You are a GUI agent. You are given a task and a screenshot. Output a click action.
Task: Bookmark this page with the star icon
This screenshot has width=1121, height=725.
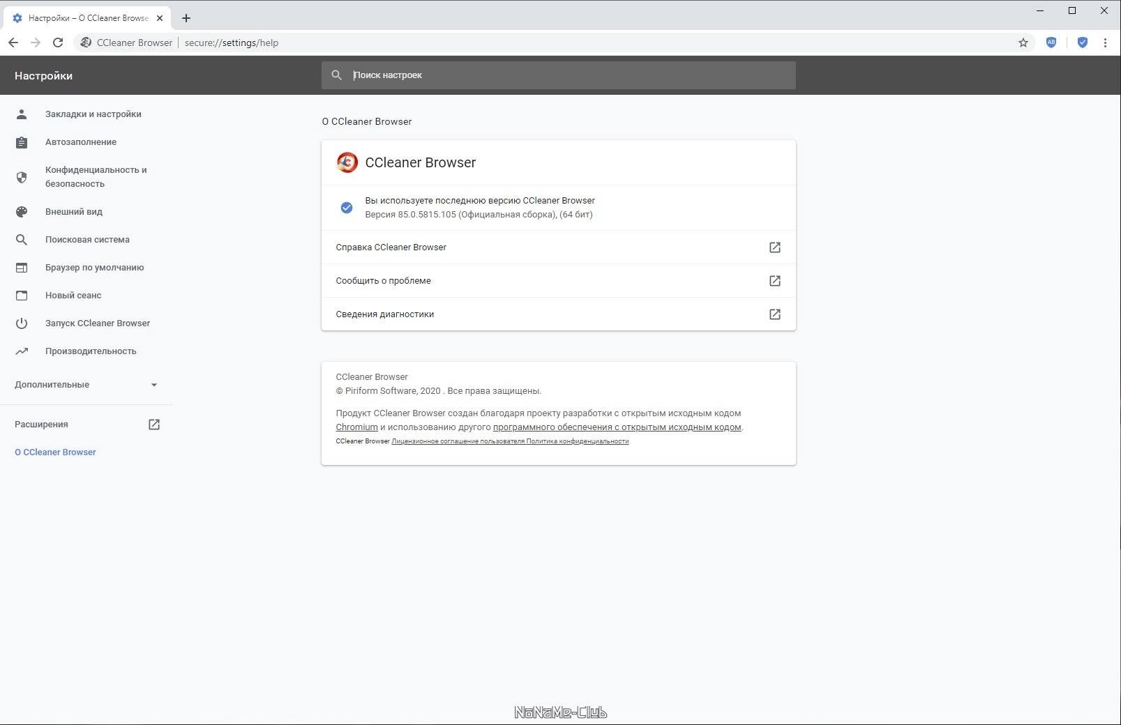coord(1023,43)
